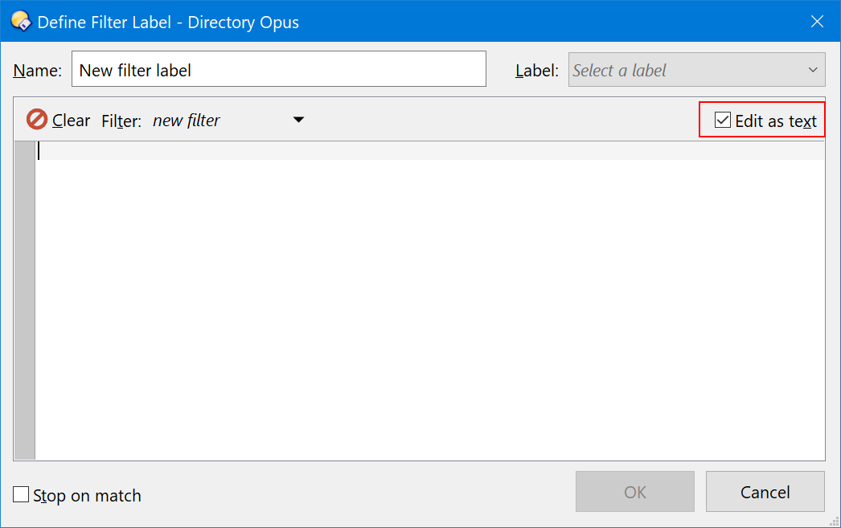Click the chevron of the Label dropdown
The height and width of the screenshot is (528, 841).
coord(812,70)
